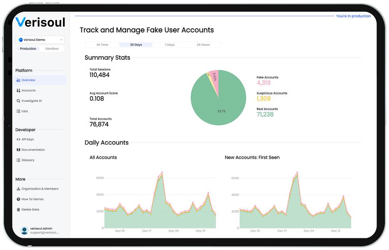Open Investigate AI
This screenshot has height=250, width=389.
[40, 101]
